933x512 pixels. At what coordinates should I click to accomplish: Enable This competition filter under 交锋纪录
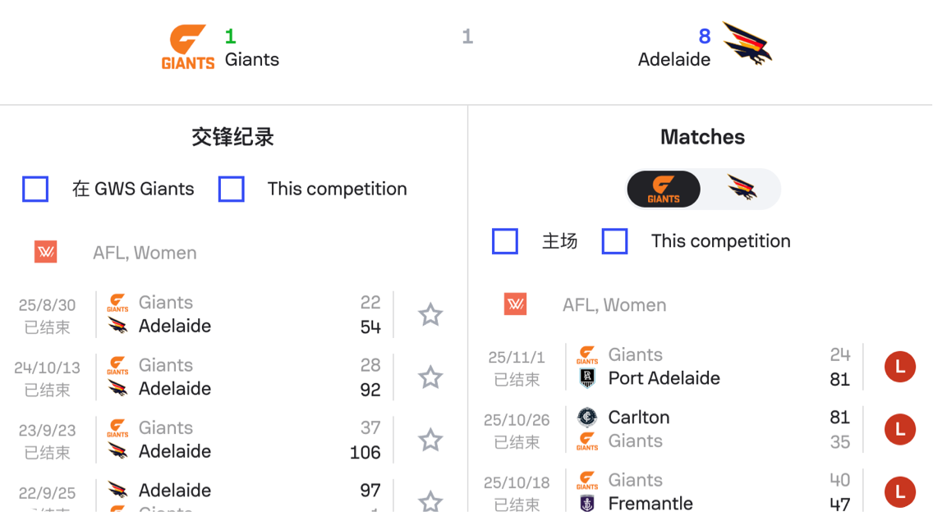pos(232,189)
